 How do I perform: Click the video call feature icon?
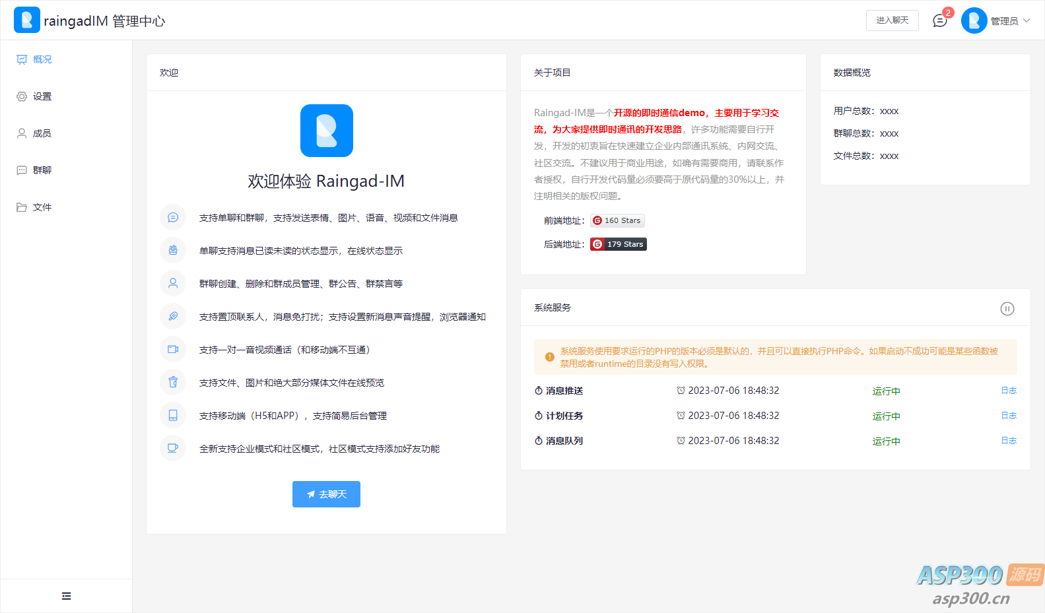173,350
